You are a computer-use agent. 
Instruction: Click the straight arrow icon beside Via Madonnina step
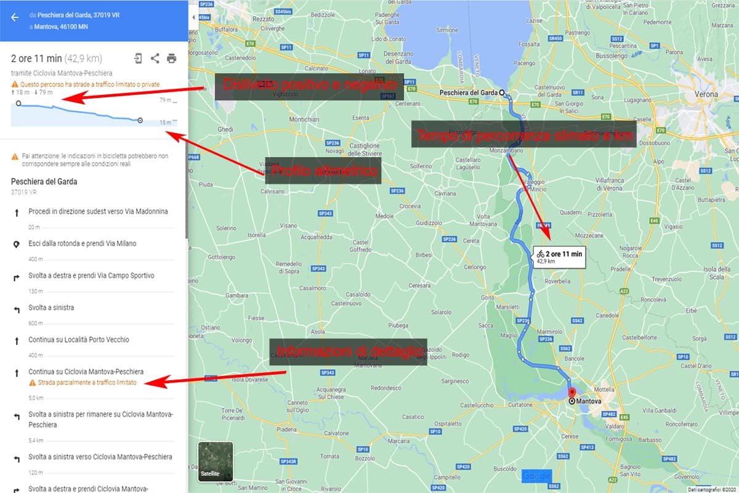tap(16, 212)
